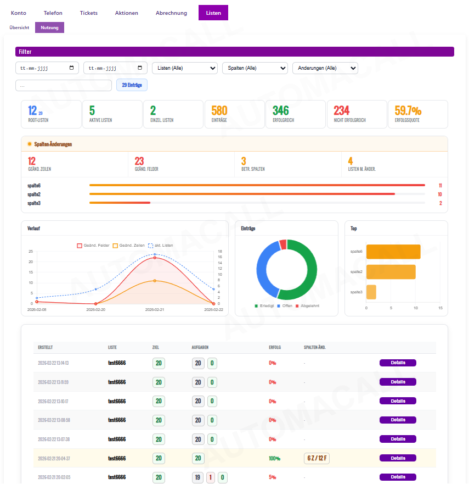The width and height of the screenshot is (469, 484).
Task: Open the calendar picker in second date field
Action: tap(140, 68)
